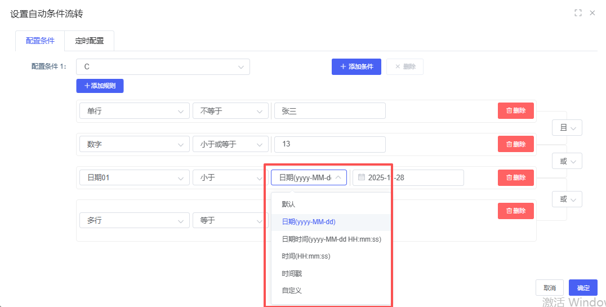This screenshot has width=606, height=307.
Task: Open the 小于或等于 operator dropdown
Action: [230, 144]
